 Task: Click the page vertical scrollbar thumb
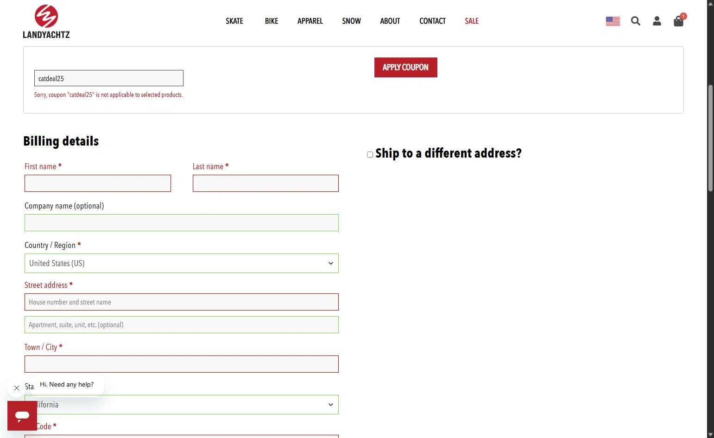point(710,138)
